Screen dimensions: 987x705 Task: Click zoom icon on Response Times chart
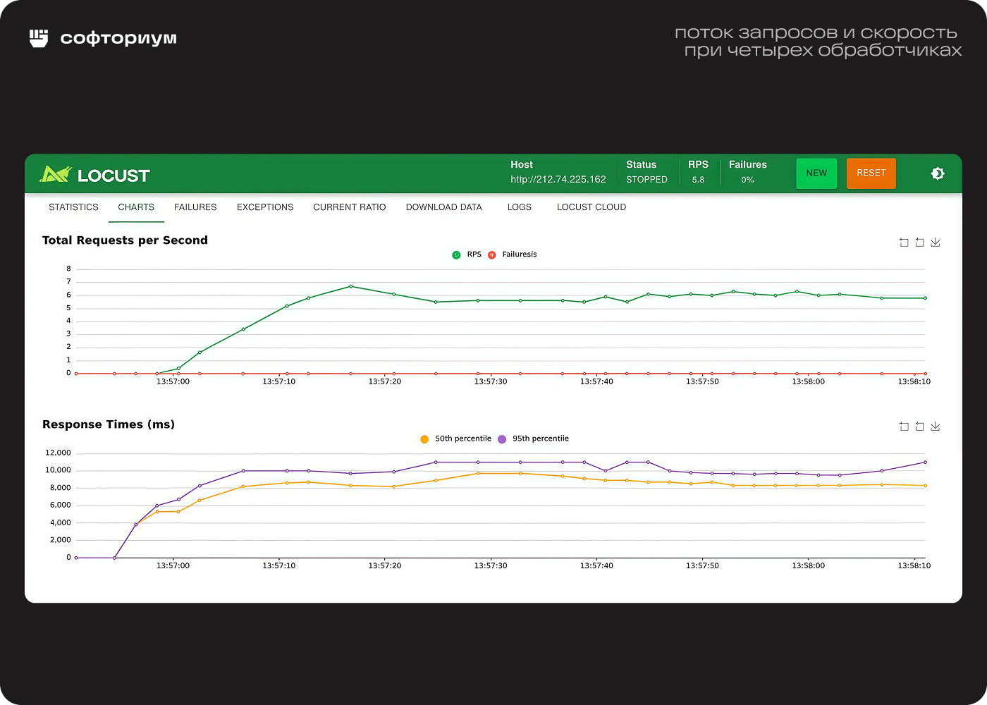pyautogui.click(x=904, y=427)
